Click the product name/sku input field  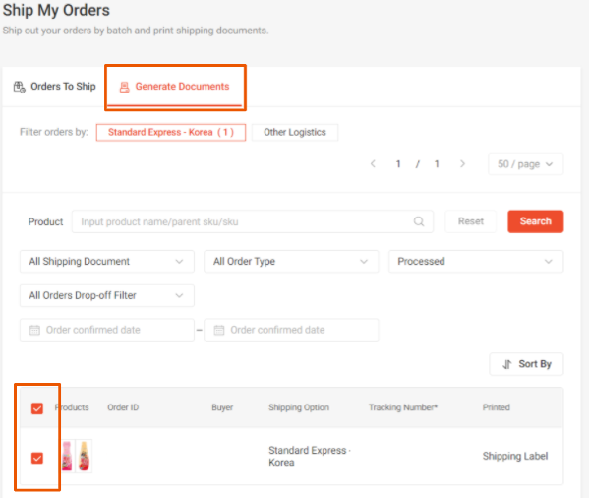click(253, 221)
